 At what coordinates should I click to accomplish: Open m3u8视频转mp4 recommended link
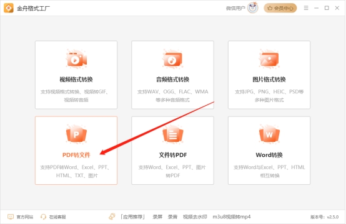tap(232, 217)
